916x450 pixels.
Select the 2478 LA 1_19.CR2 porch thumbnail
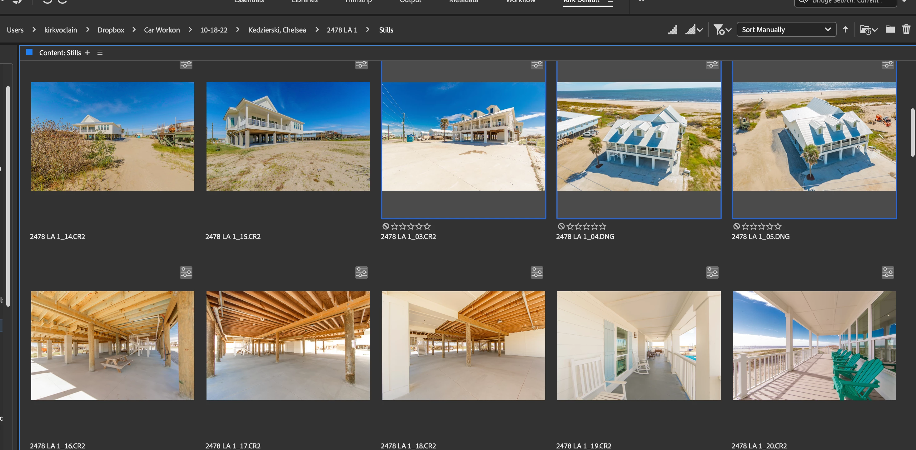[639, 346]
